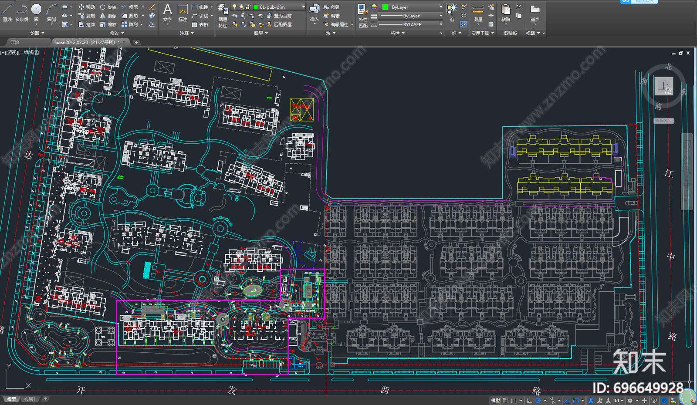This screenshot has height=405, width=697.
Task: Click the 阵列 (Array) tool
Action: tap(129, 24)
